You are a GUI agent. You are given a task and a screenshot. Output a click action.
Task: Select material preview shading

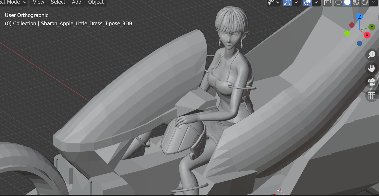[x=356, y=2]
